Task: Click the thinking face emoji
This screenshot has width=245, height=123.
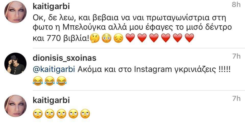Action: 95,38
